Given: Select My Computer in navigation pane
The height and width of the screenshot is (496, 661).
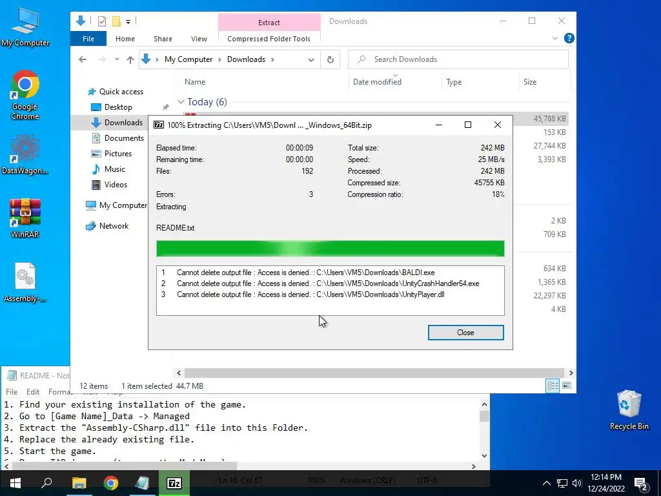Looking at the screenshot, I should coord(116,205).
